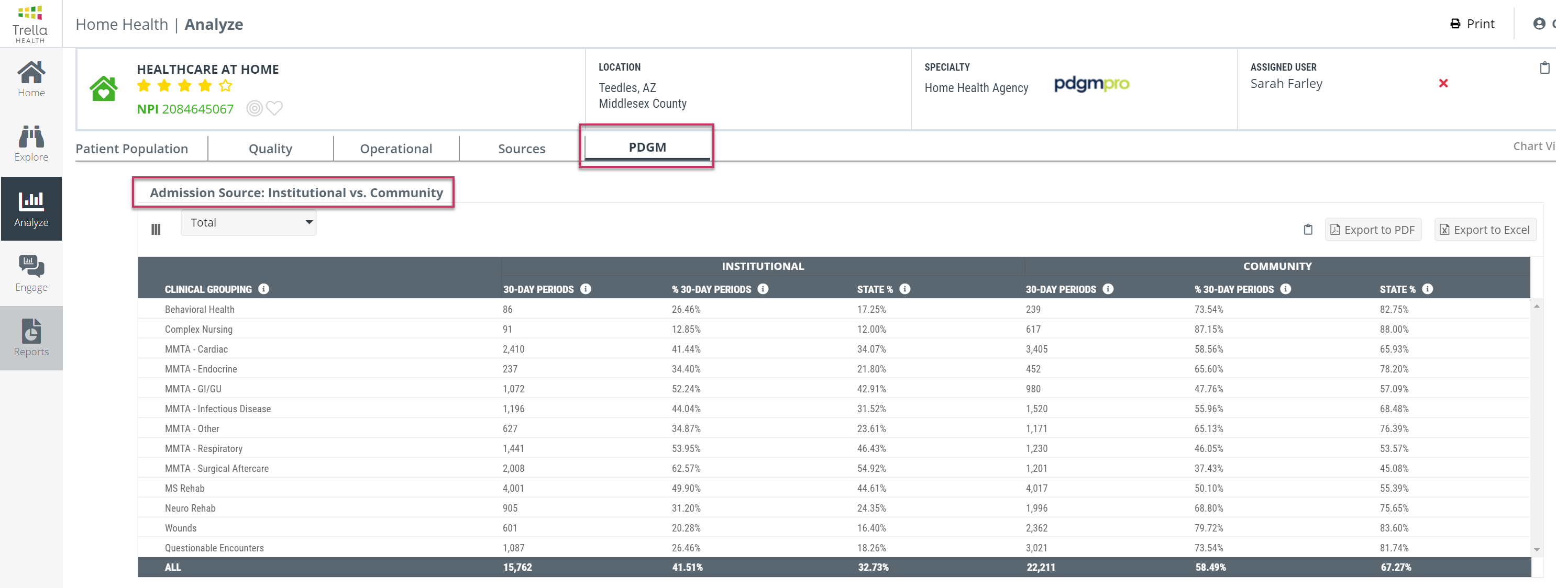Select MMTA - Infectious Disease row
This screenshot has height=588, width=1556.
click(834, 408)
